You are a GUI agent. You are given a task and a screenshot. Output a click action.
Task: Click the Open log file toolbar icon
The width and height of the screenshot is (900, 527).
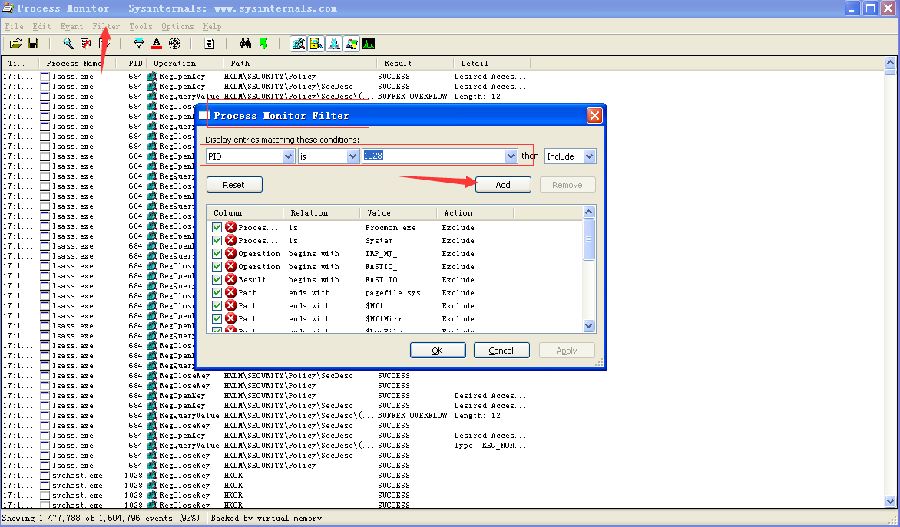(x=15, y=44)
